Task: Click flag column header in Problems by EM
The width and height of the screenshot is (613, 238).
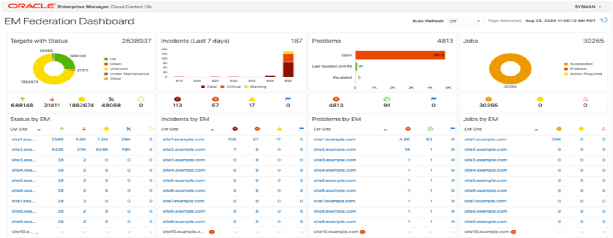Action: pyautogui.click(x=452, y=129)
